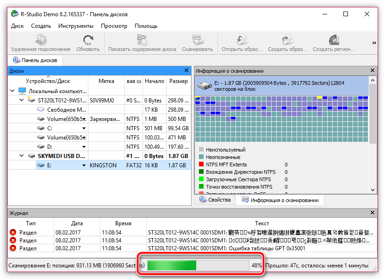Switch to the Свойства tab
Screen dimensions: 385x279
click(x=215, y=200)
